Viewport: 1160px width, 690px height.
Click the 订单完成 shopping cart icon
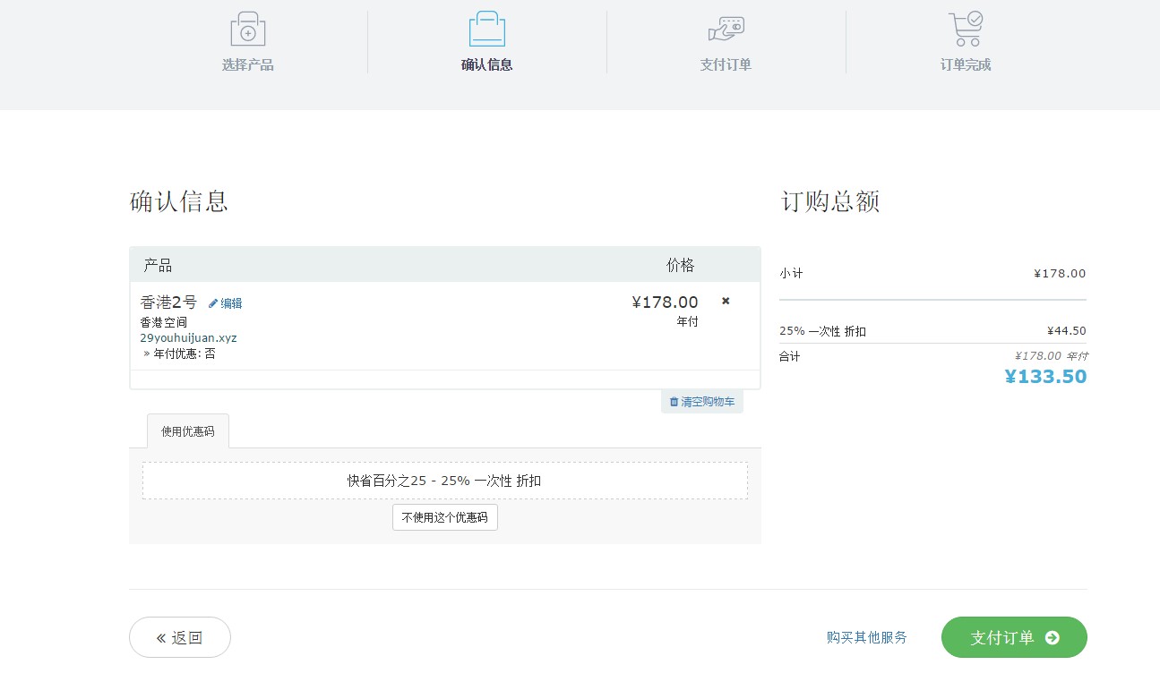(965, 29)
